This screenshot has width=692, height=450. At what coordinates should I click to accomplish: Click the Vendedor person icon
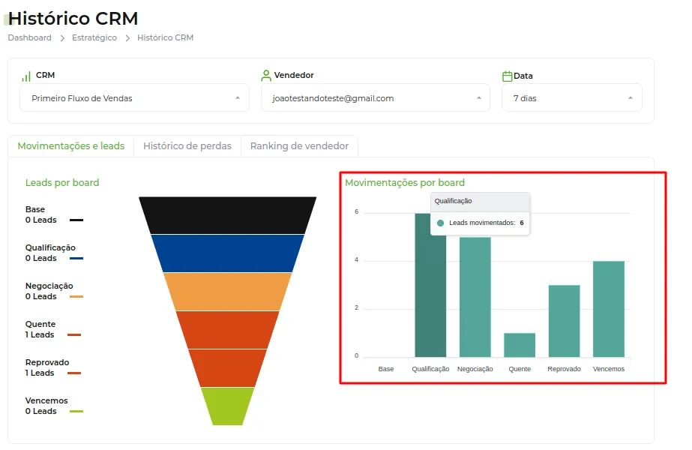[266, 76]
